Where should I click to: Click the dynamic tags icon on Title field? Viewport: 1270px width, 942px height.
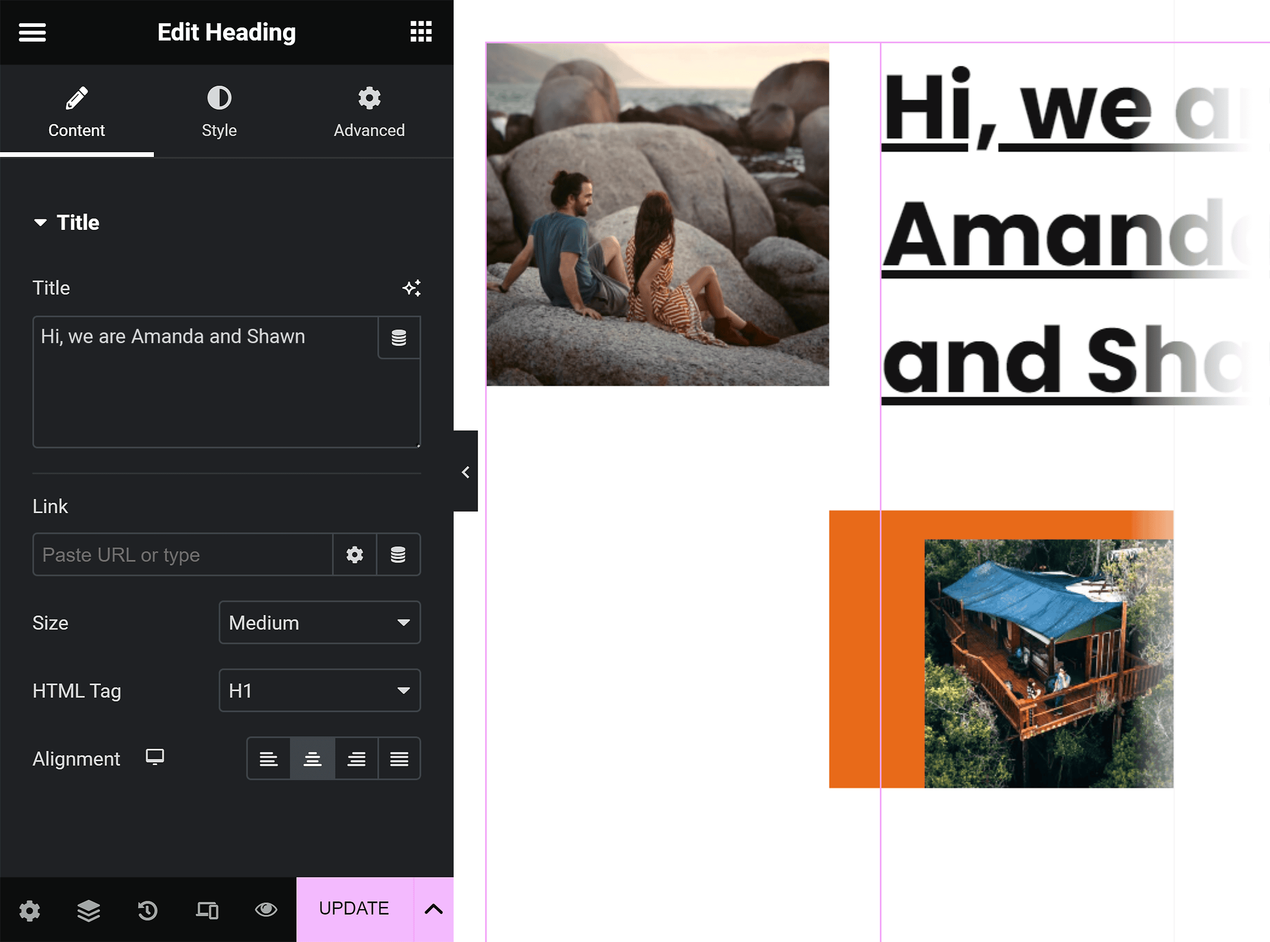[398, 337]
